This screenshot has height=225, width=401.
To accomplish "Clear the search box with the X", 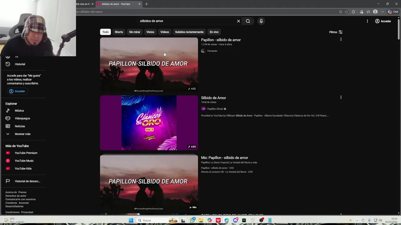I will tap(238, 21).
